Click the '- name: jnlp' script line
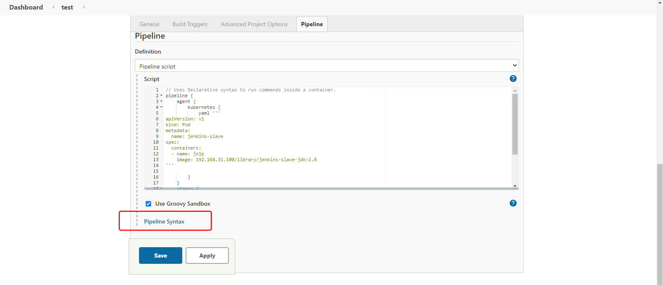 pos(188,154)
